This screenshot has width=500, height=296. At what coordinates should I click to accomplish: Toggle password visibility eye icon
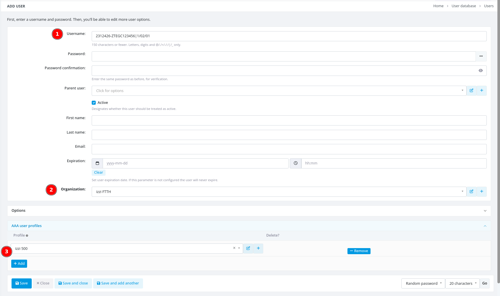pyautogui.click(x=480, y=71)
